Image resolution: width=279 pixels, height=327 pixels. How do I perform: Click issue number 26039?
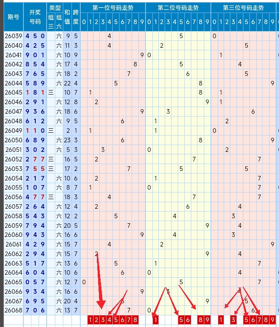tap(14, 36)
